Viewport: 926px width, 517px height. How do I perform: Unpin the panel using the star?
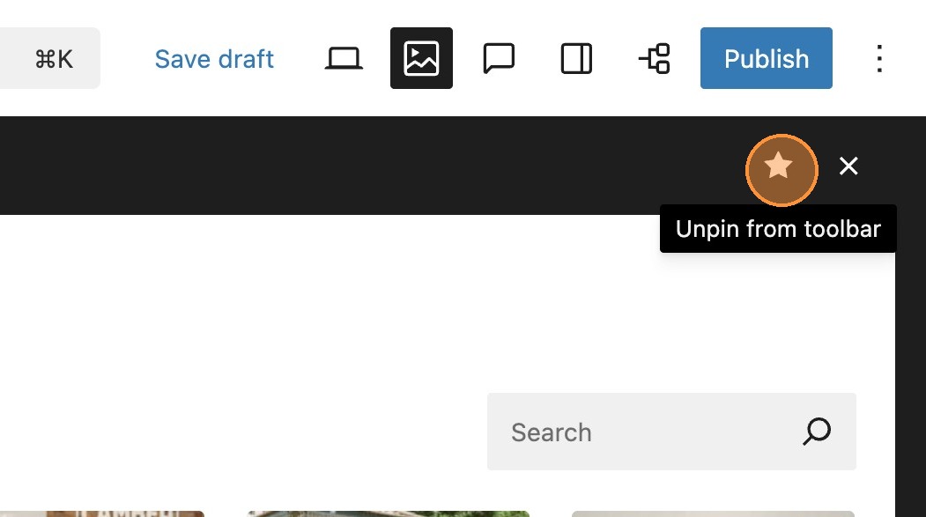tap(782, 166)
